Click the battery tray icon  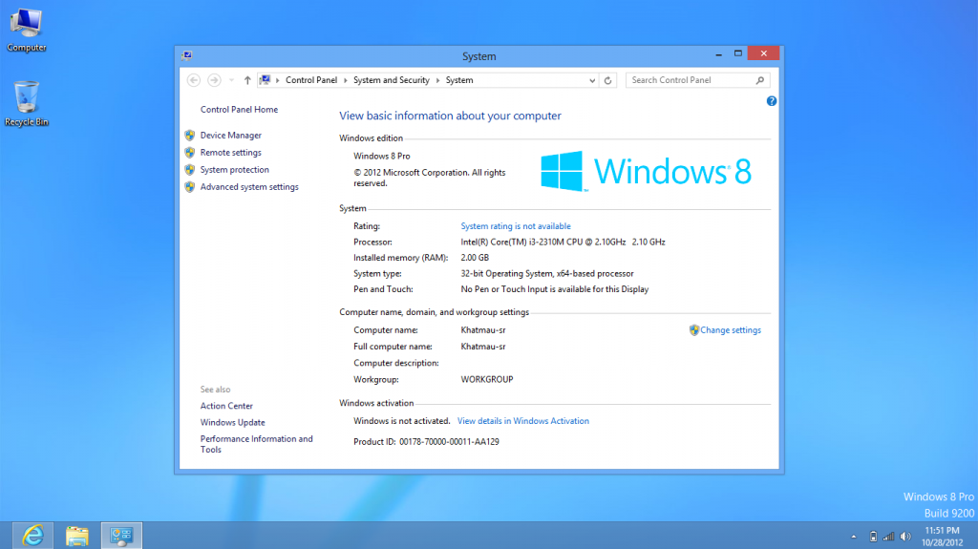pyautogui.click(x=873, y=537)
